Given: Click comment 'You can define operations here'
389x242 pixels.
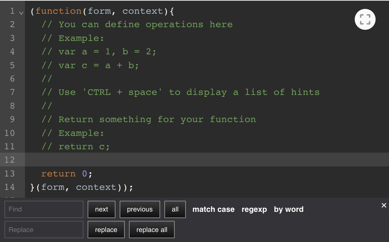Looking at the screenshot, I should coord(137,25).
